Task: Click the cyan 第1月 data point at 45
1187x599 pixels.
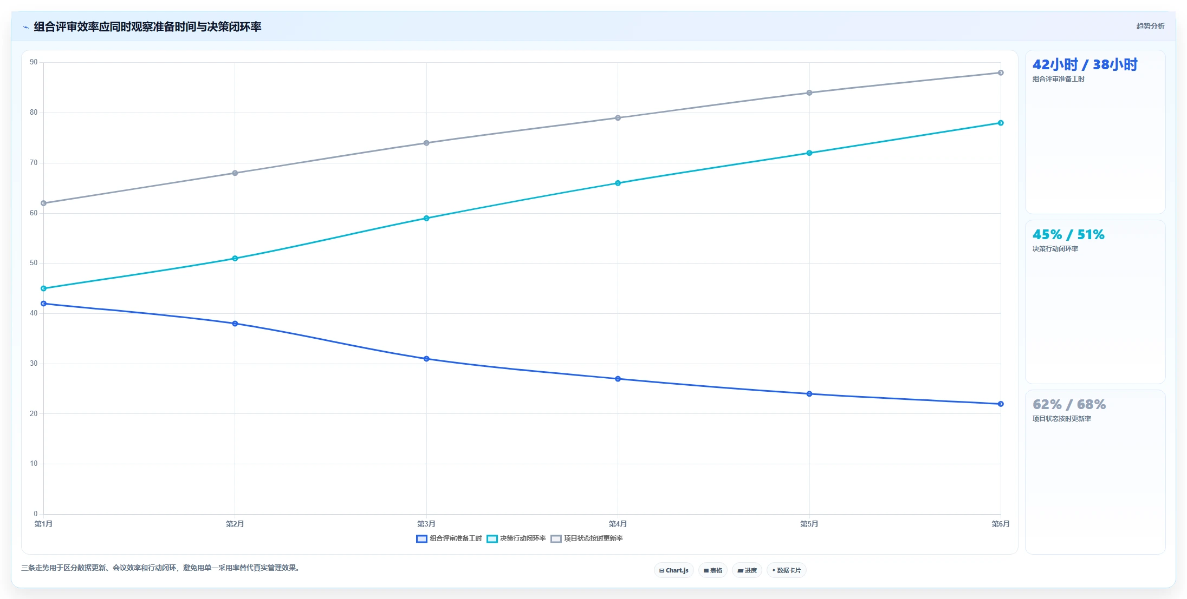Action: point(43,288)
